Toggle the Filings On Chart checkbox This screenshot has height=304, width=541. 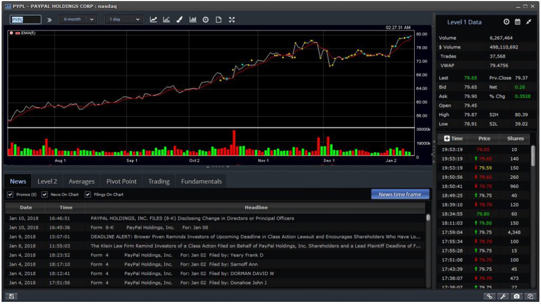pyautogui.click(x=88, y=194)
